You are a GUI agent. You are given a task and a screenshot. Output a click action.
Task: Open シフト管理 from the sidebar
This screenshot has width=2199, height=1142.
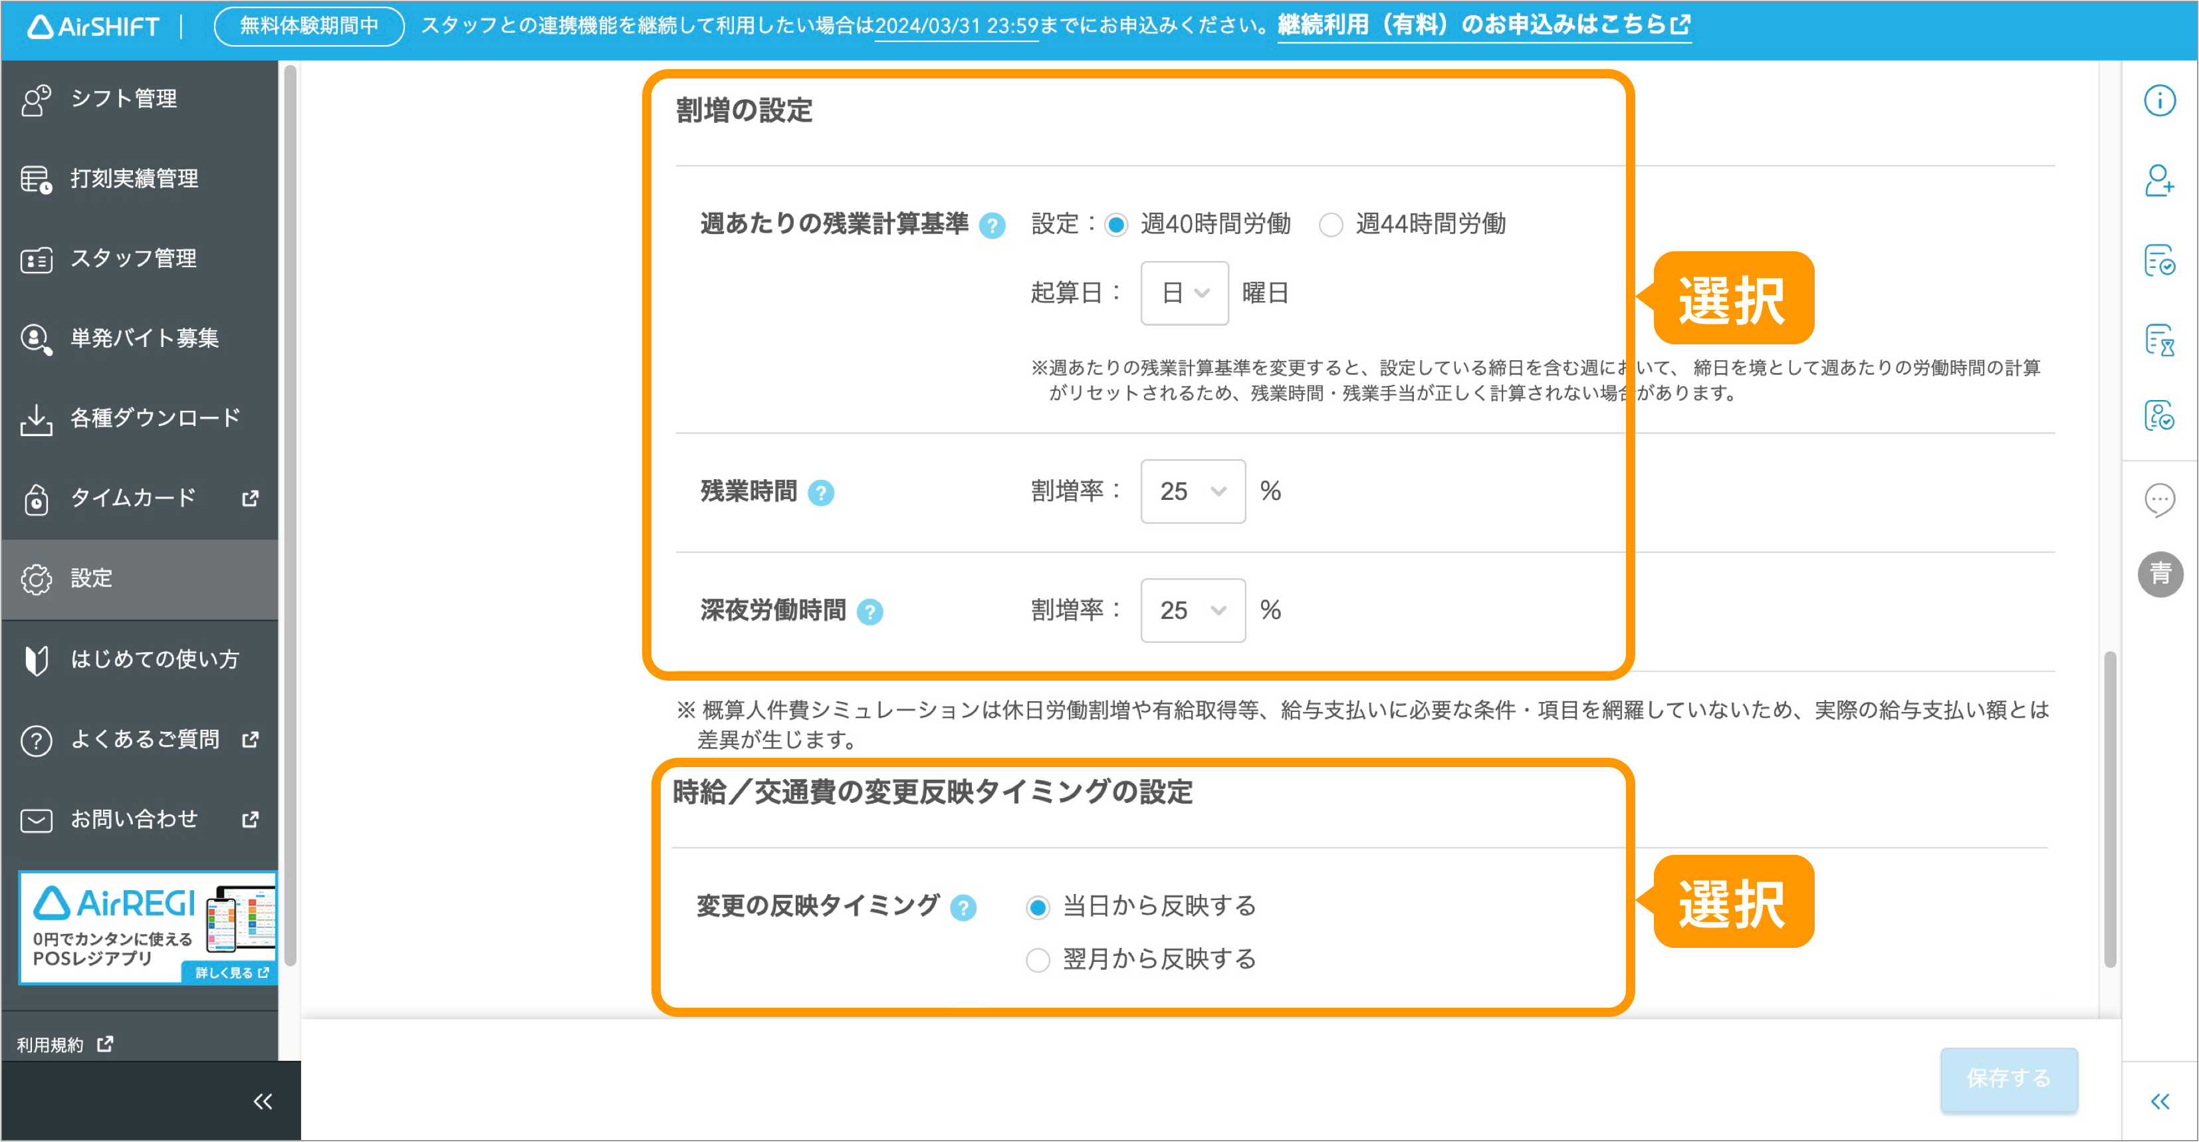click(x=140, y=99)
